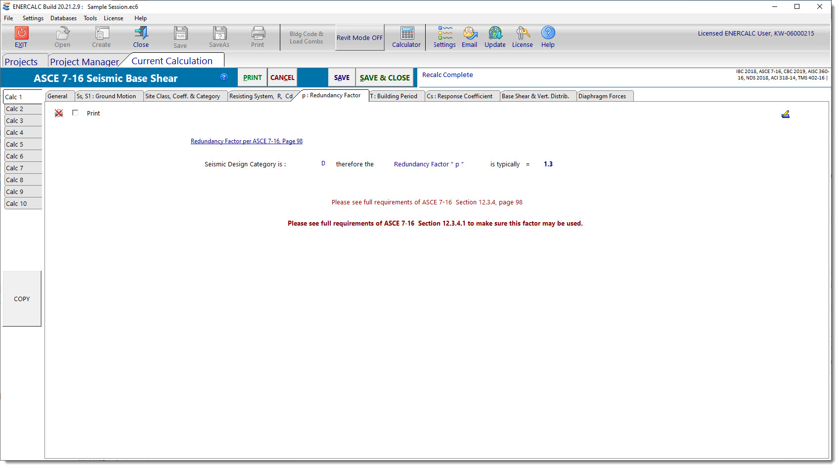Click the edit notes icon at right
The width and height of the screenshot is (839, 468).
point(785,115)
